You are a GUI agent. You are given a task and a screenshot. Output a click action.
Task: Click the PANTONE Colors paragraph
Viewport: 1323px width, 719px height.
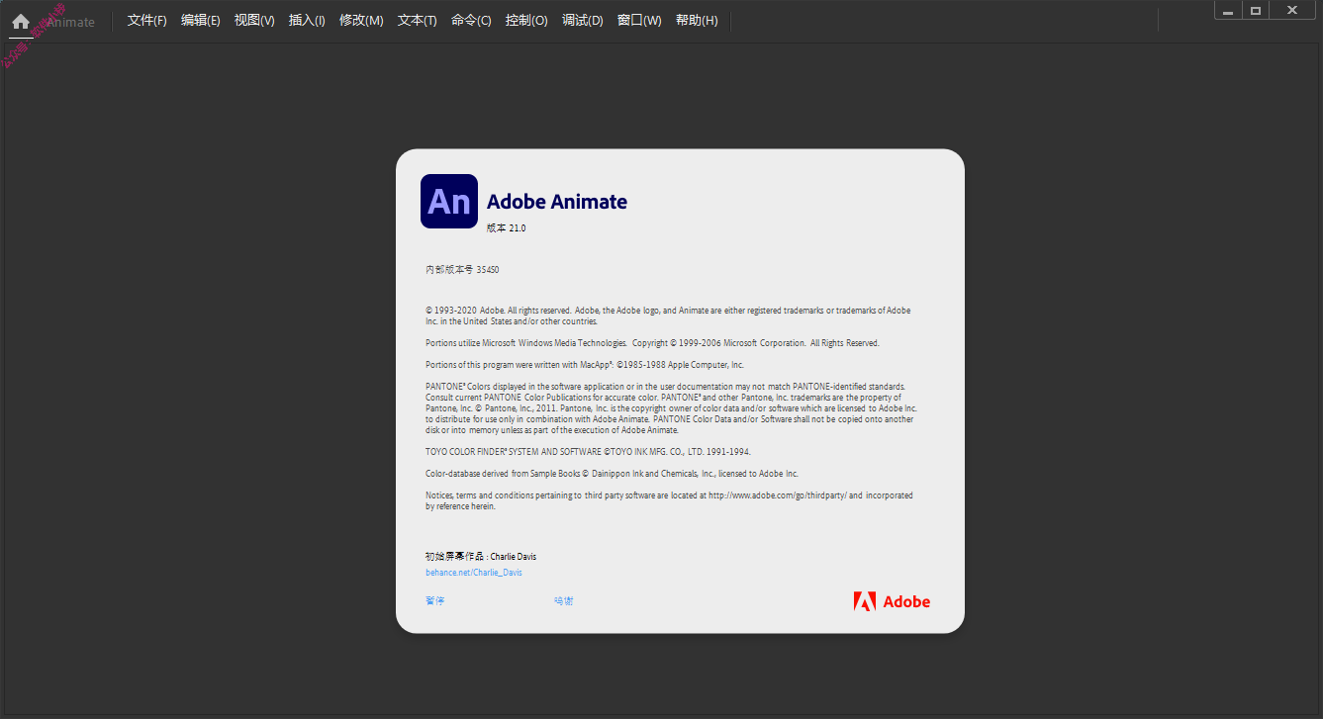point(672,408)
